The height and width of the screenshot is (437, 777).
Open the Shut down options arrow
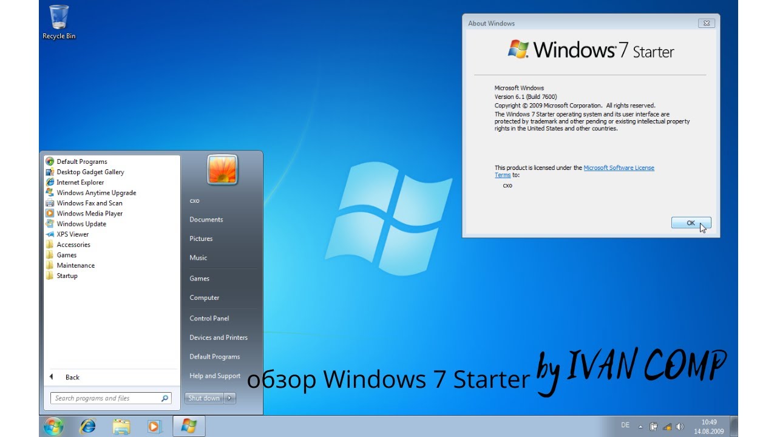[x=229, y=398]
